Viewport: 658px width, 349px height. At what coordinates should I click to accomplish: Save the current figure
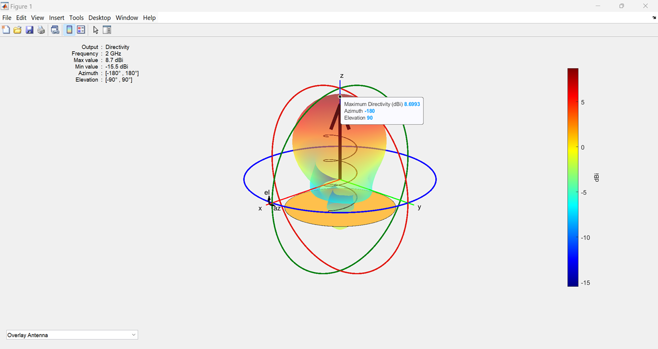coord(29,29)
